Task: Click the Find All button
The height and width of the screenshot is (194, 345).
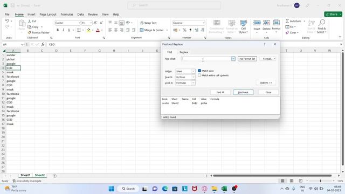Action: click(220, 92)
